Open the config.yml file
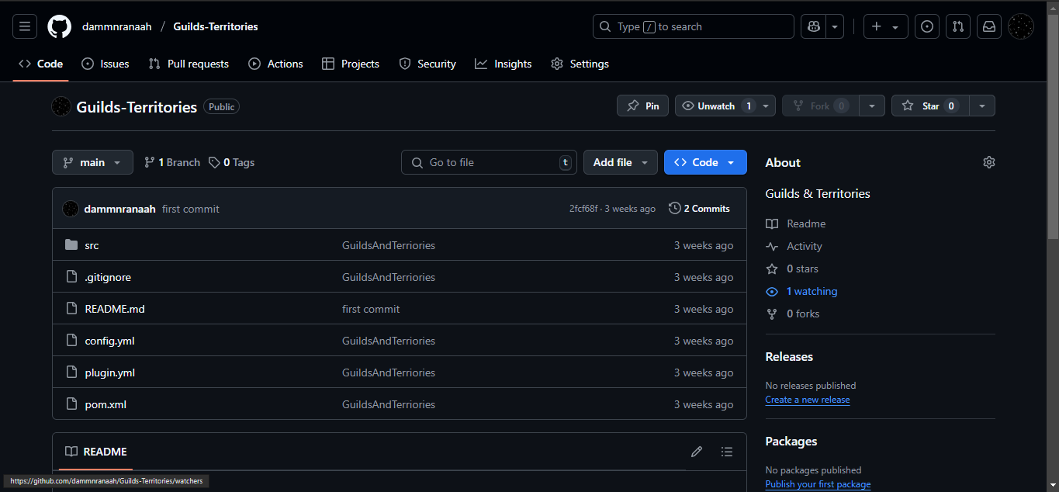Screen dimensions: 1059x492 [109, 341]
